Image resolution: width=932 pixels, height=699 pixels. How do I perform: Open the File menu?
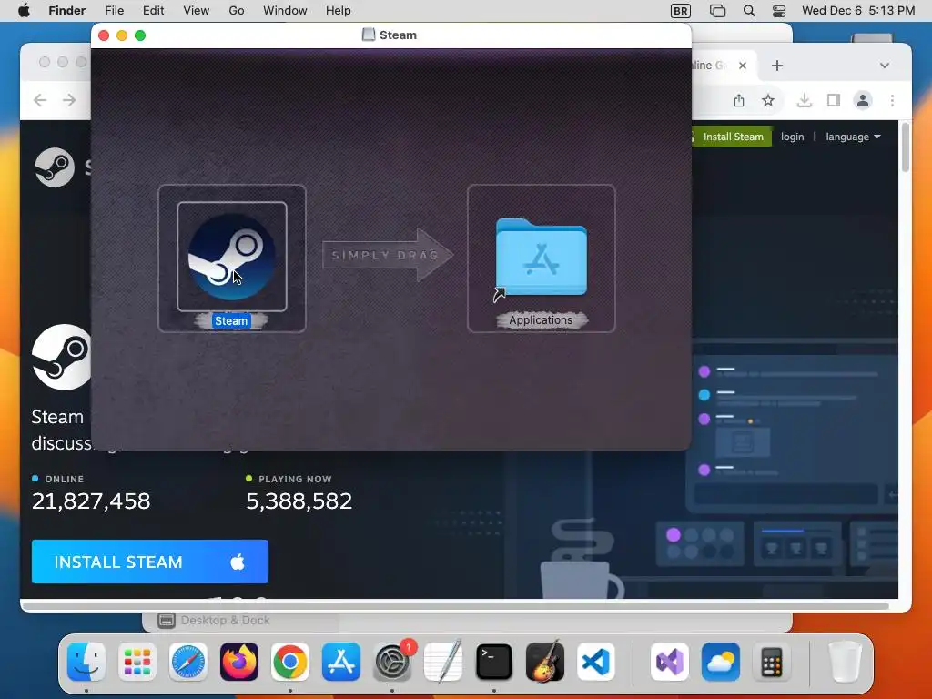tap(114, 11)
